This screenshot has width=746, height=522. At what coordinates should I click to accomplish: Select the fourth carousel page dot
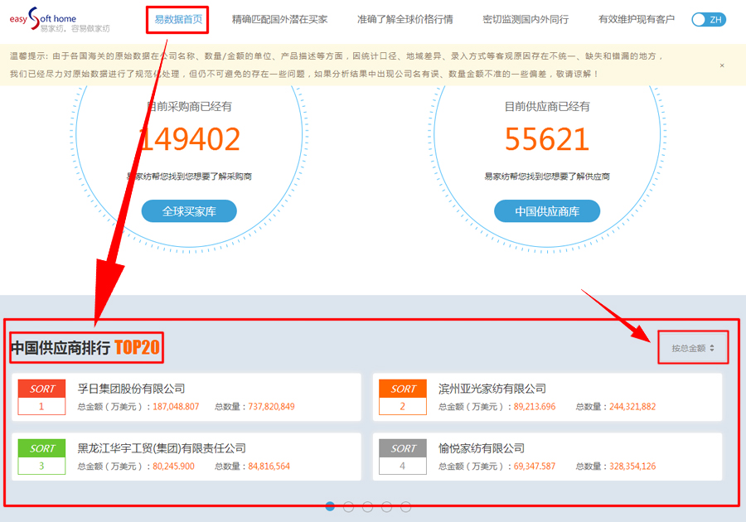point(387,507)
